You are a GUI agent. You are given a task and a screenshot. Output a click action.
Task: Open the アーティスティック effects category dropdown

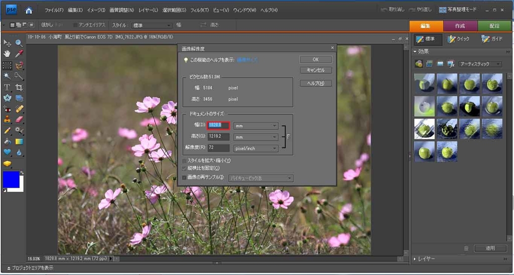480,64
